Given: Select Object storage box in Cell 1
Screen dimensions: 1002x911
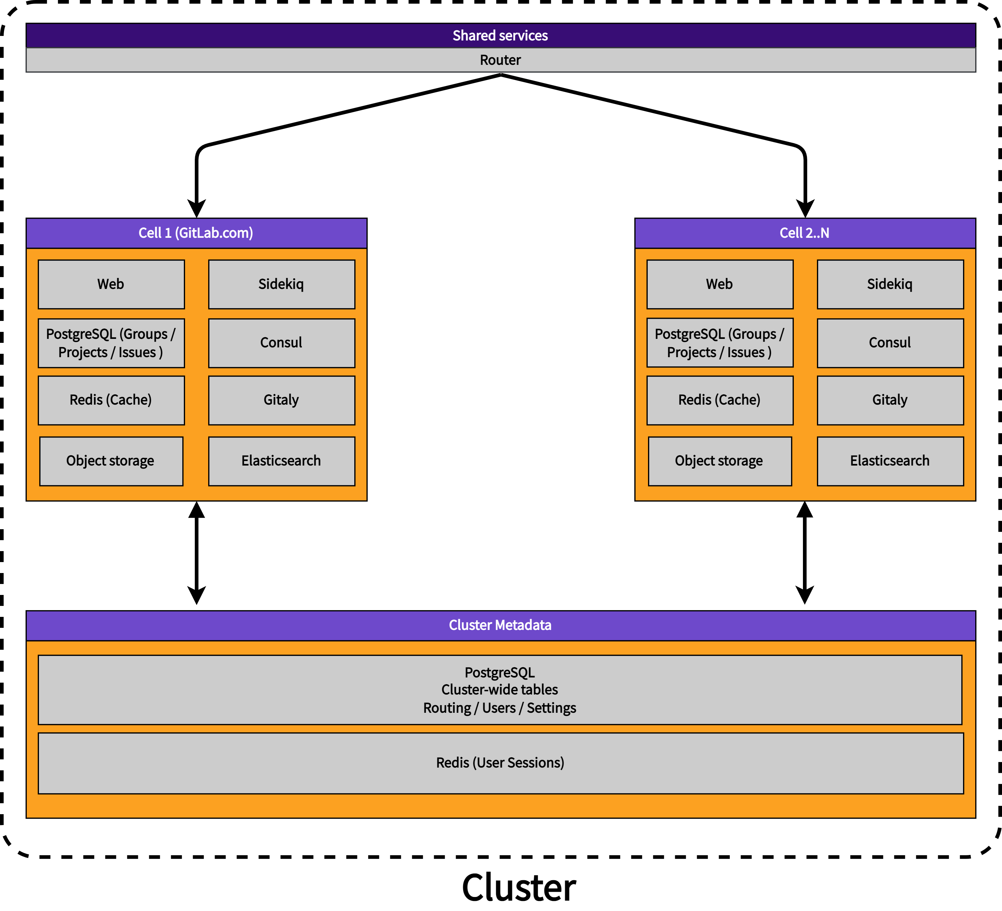Looking at the screenshot, I should [111, 461].
